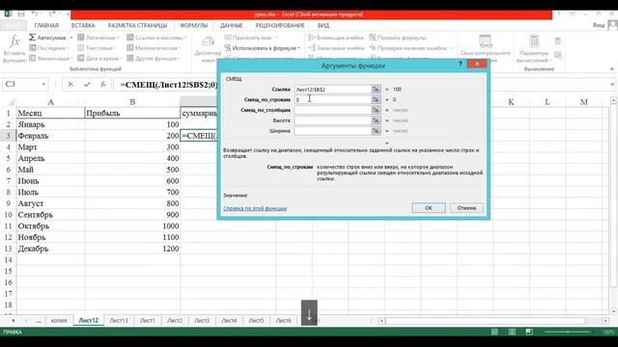The image size is (618, 347).
Task: Click range selector icon next to Высота
Action: (376, 120)
